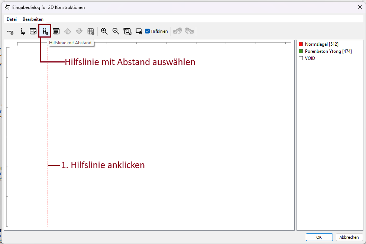This screenshot has height=244, width=366.
Task: Choose Porenbeton Ytong [474] material
Action: coord(328,51)
